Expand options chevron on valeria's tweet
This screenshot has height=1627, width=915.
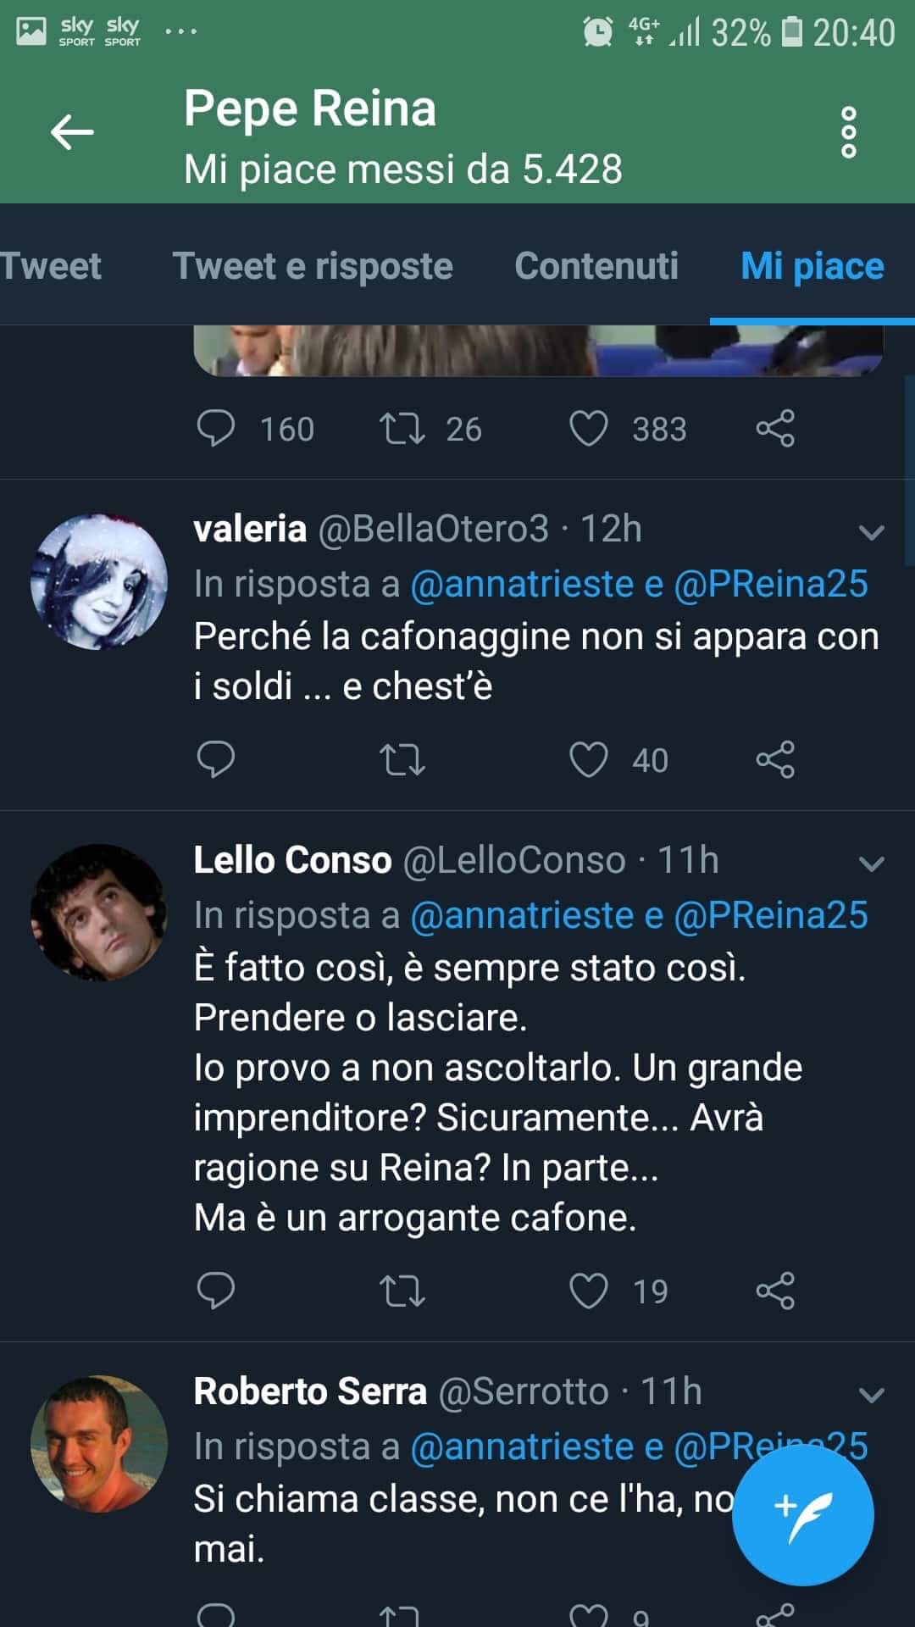(x=871, y=532)
